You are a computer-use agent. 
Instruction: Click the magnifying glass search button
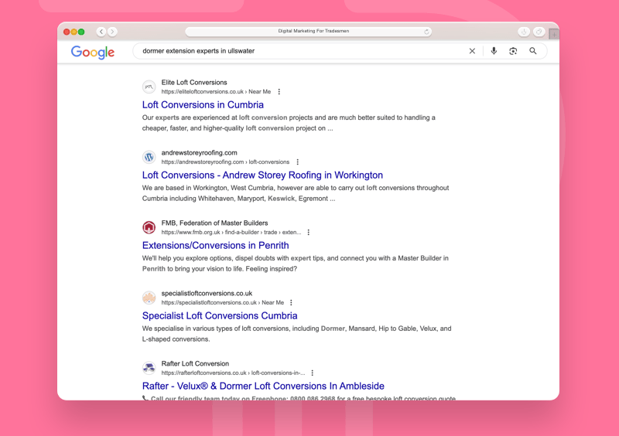[533, 51]
